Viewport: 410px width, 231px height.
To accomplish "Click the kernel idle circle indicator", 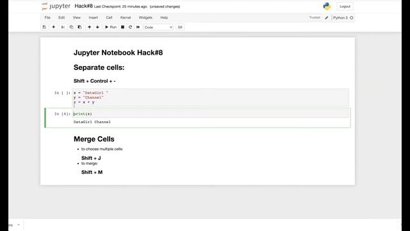I will click(352, 18).
